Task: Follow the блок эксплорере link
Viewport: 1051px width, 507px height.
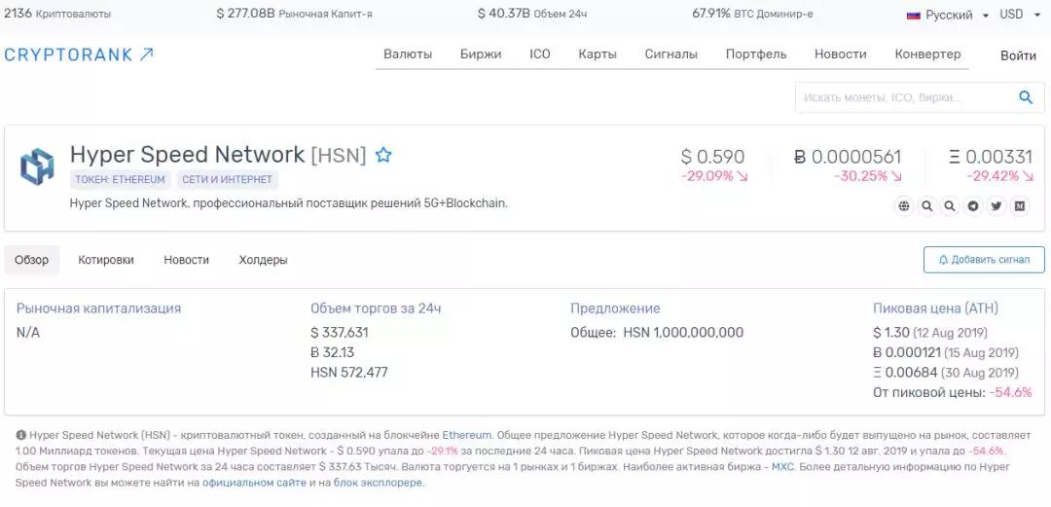Action: click(378, 483)
